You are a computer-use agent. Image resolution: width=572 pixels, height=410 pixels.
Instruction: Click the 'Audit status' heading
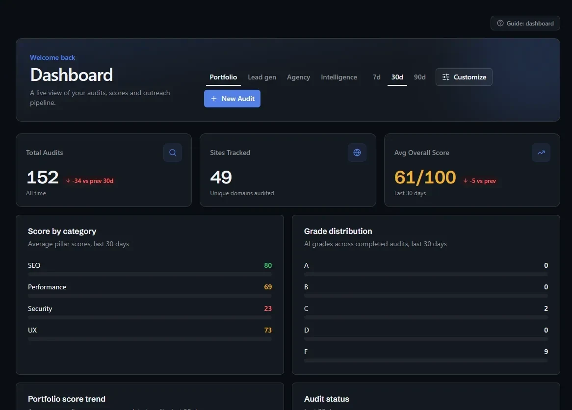click(327, 399)
